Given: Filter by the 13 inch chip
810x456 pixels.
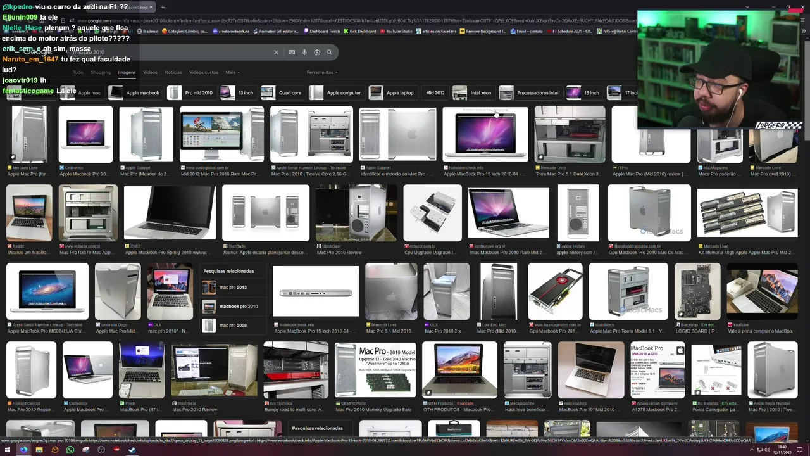Looking at the screenshot, I should click(x=238, y=92).
